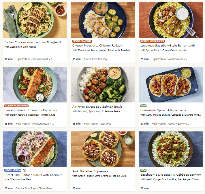Click the Spring Seasonal badge

pyautogui.click(x=81, y=41)
